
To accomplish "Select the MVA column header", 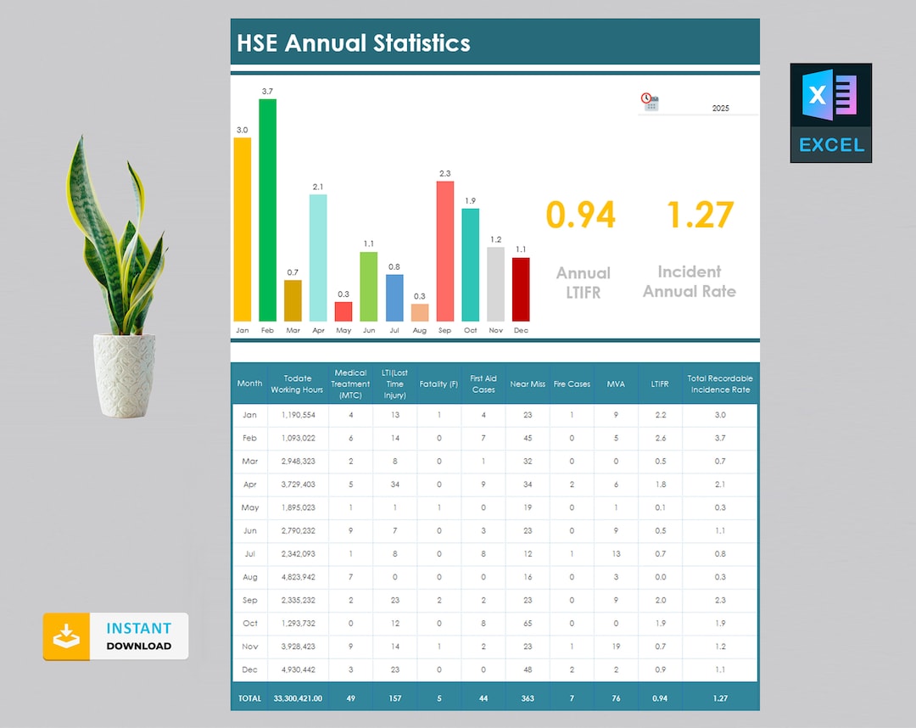I will [x=616, y=384].
